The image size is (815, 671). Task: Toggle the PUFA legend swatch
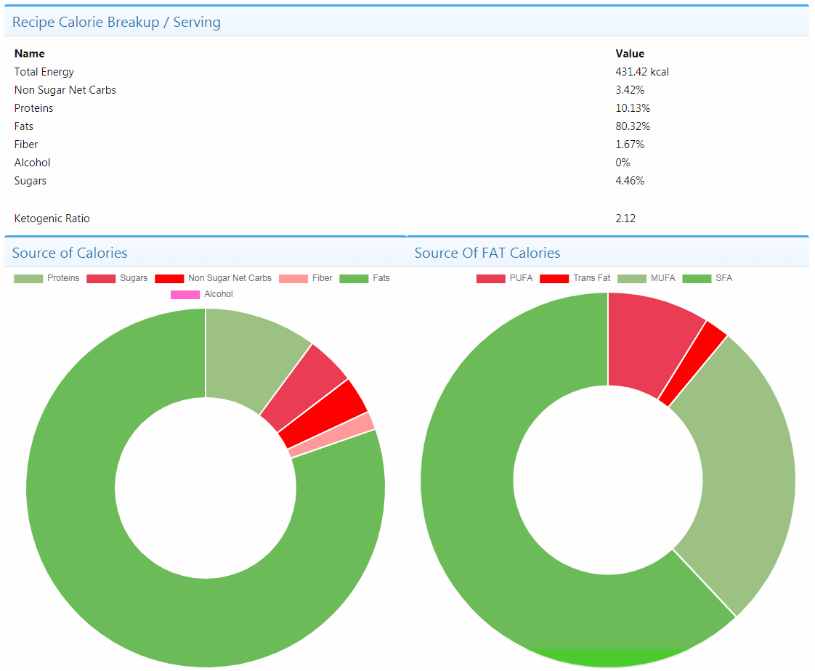490,279
